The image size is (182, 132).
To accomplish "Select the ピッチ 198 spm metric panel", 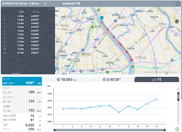I will pos(22,90).
